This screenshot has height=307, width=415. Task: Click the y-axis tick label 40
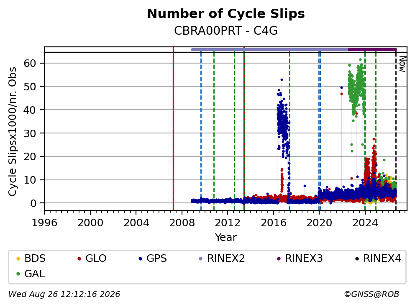tap(30, 110)
